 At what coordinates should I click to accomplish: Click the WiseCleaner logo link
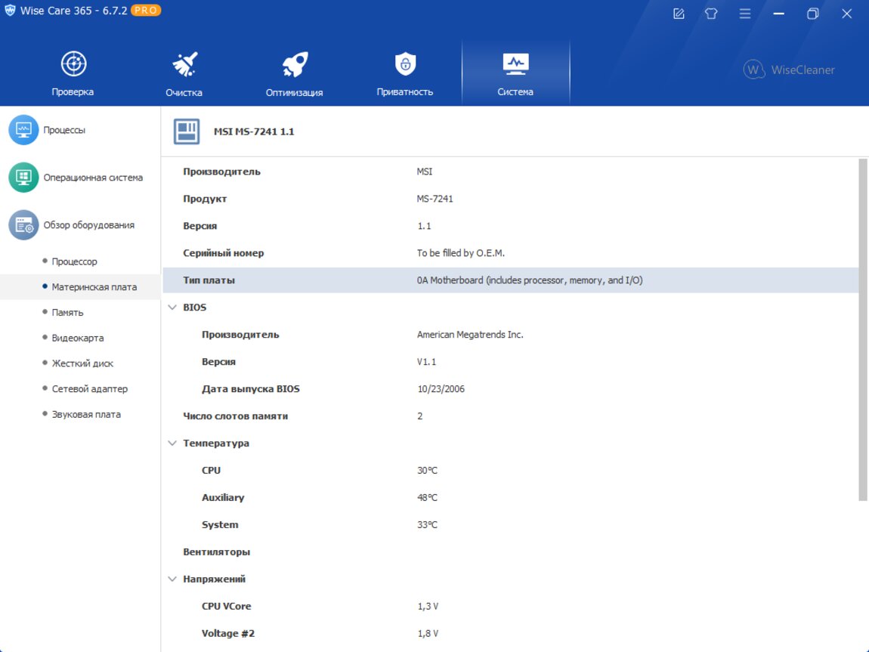tap(790, 70)
